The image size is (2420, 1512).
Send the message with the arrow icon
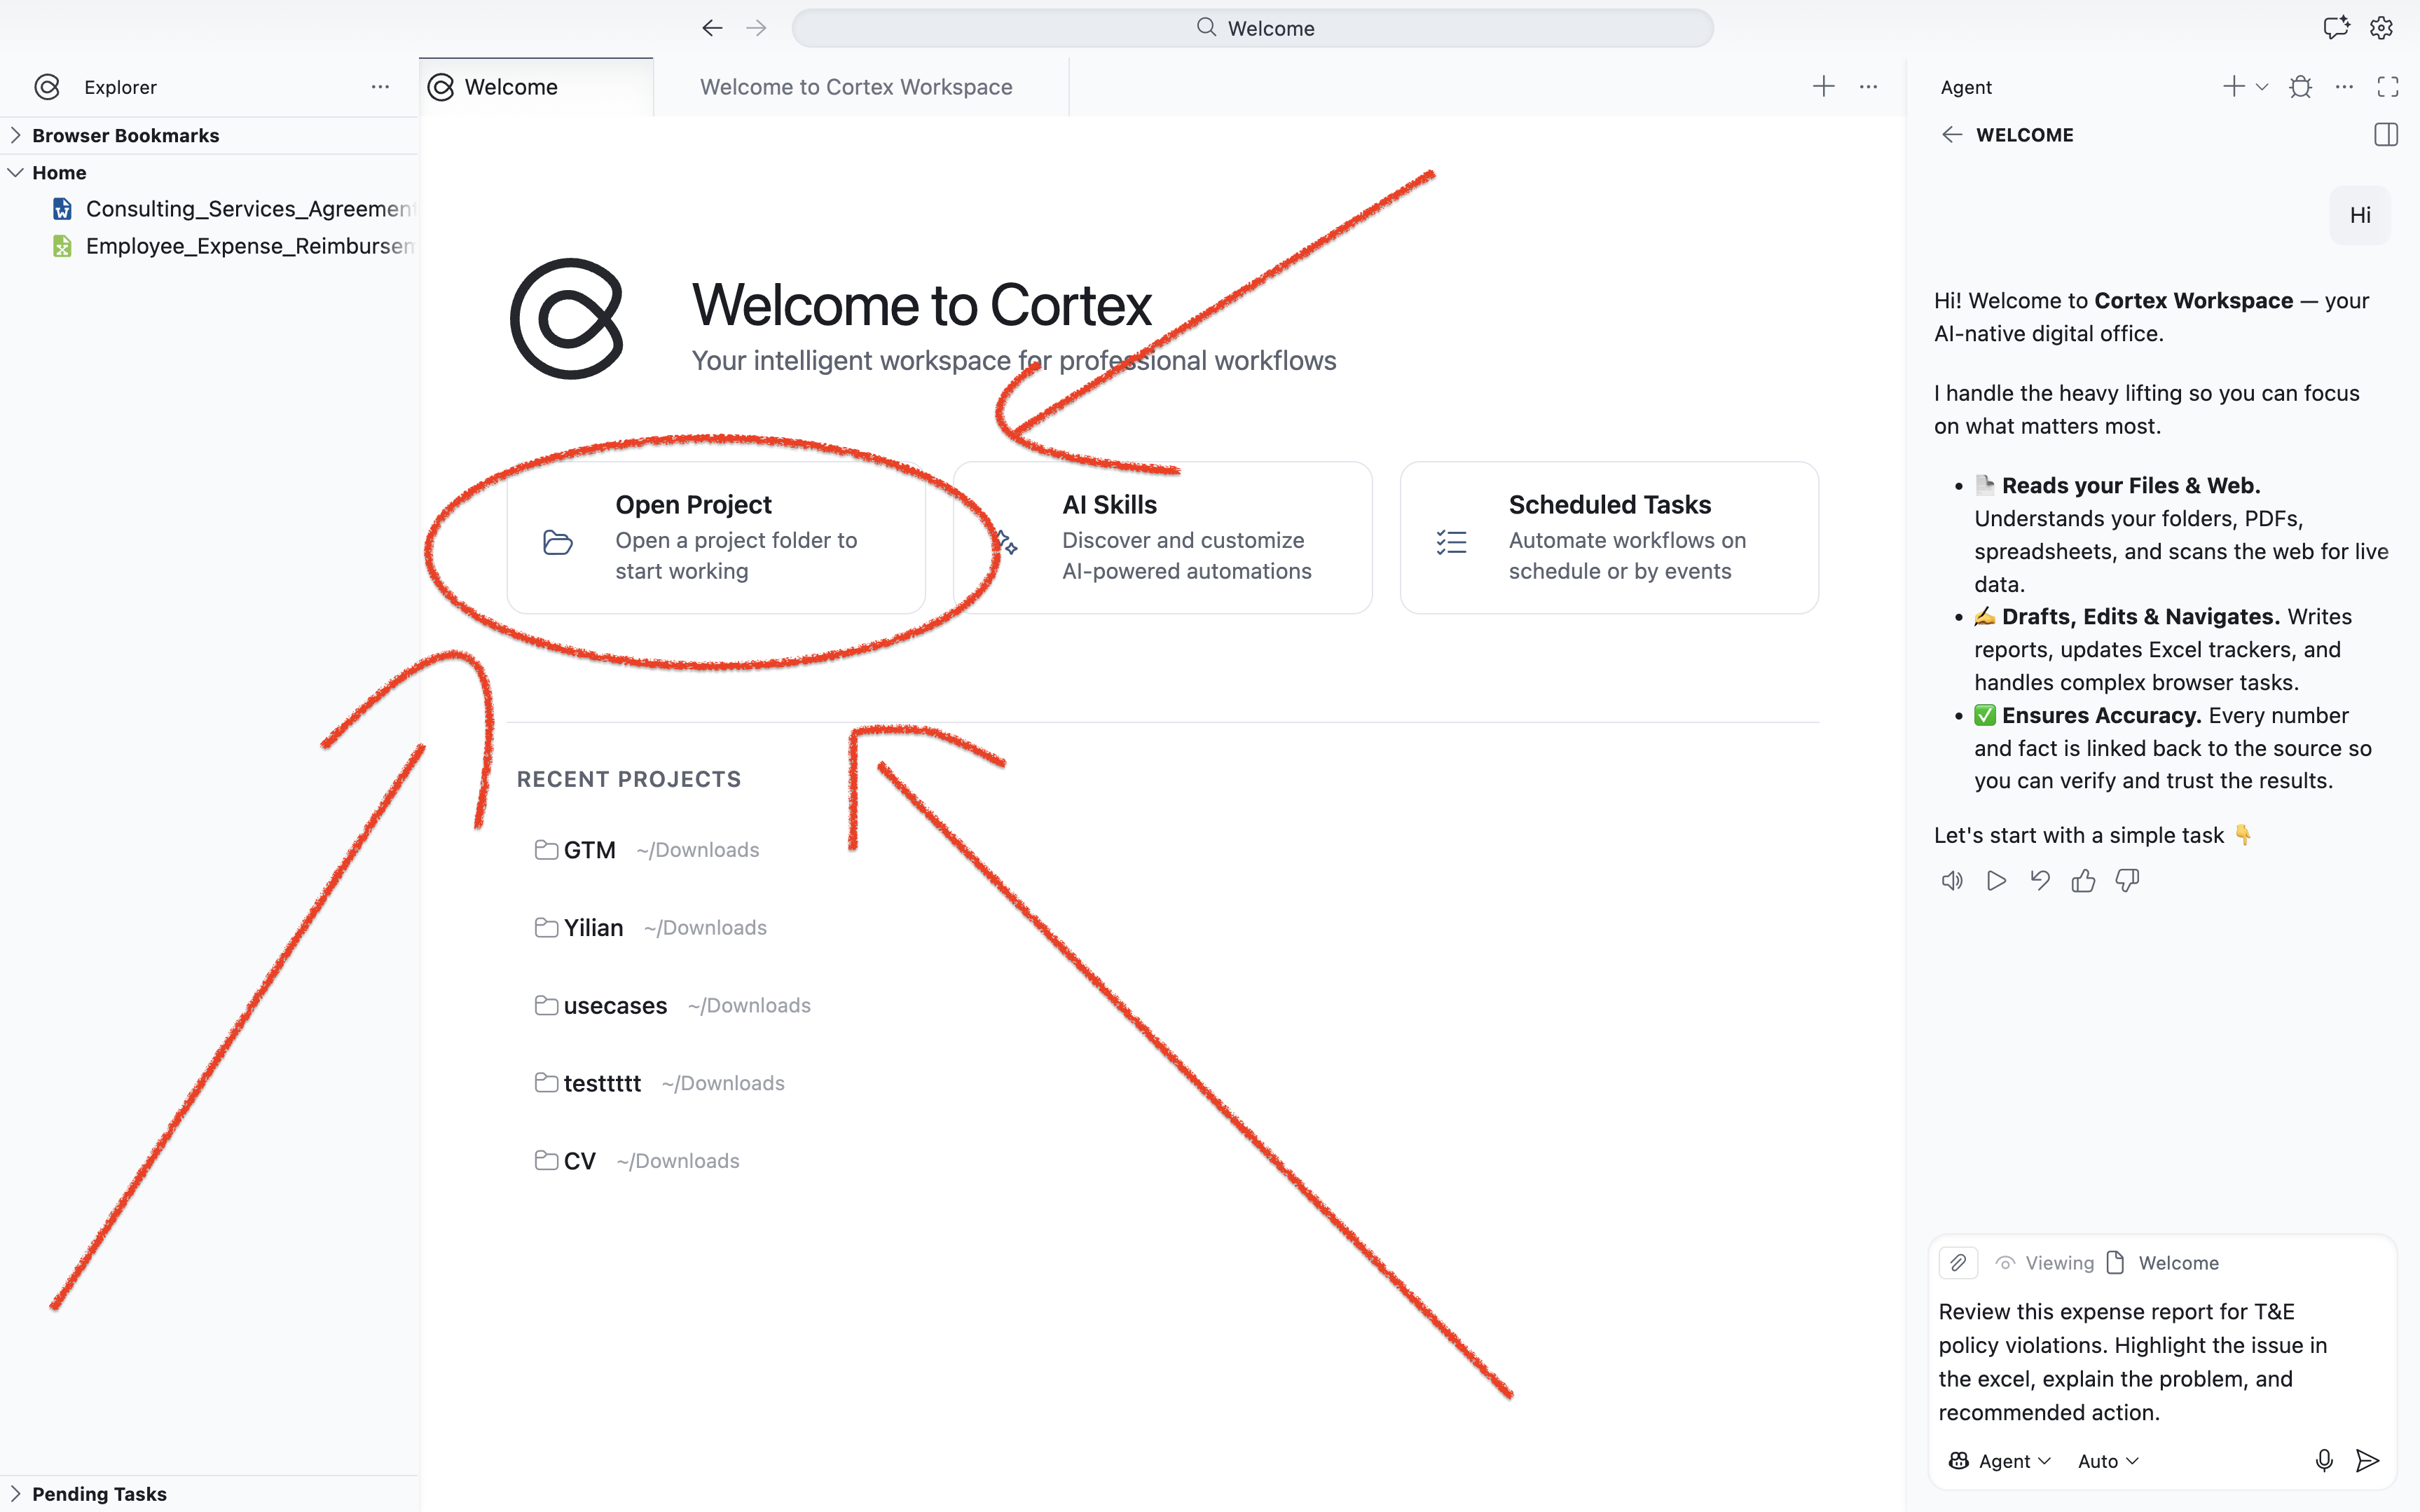click(x=2367, y=1461)
